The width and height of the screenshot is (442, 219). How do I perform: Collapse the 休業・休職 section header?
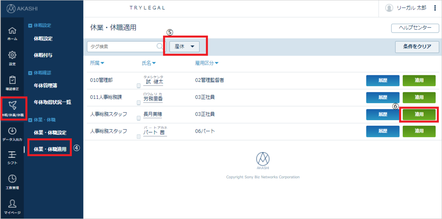click(42, 120)
